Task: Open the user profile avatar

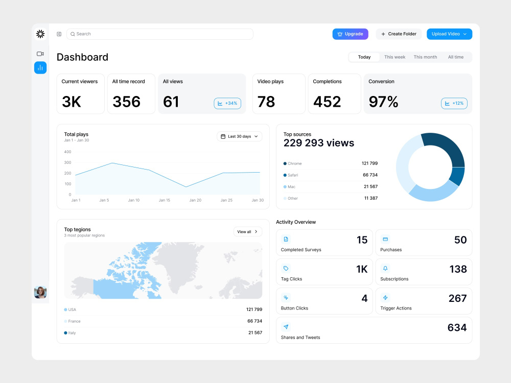Action: (40, 292)
